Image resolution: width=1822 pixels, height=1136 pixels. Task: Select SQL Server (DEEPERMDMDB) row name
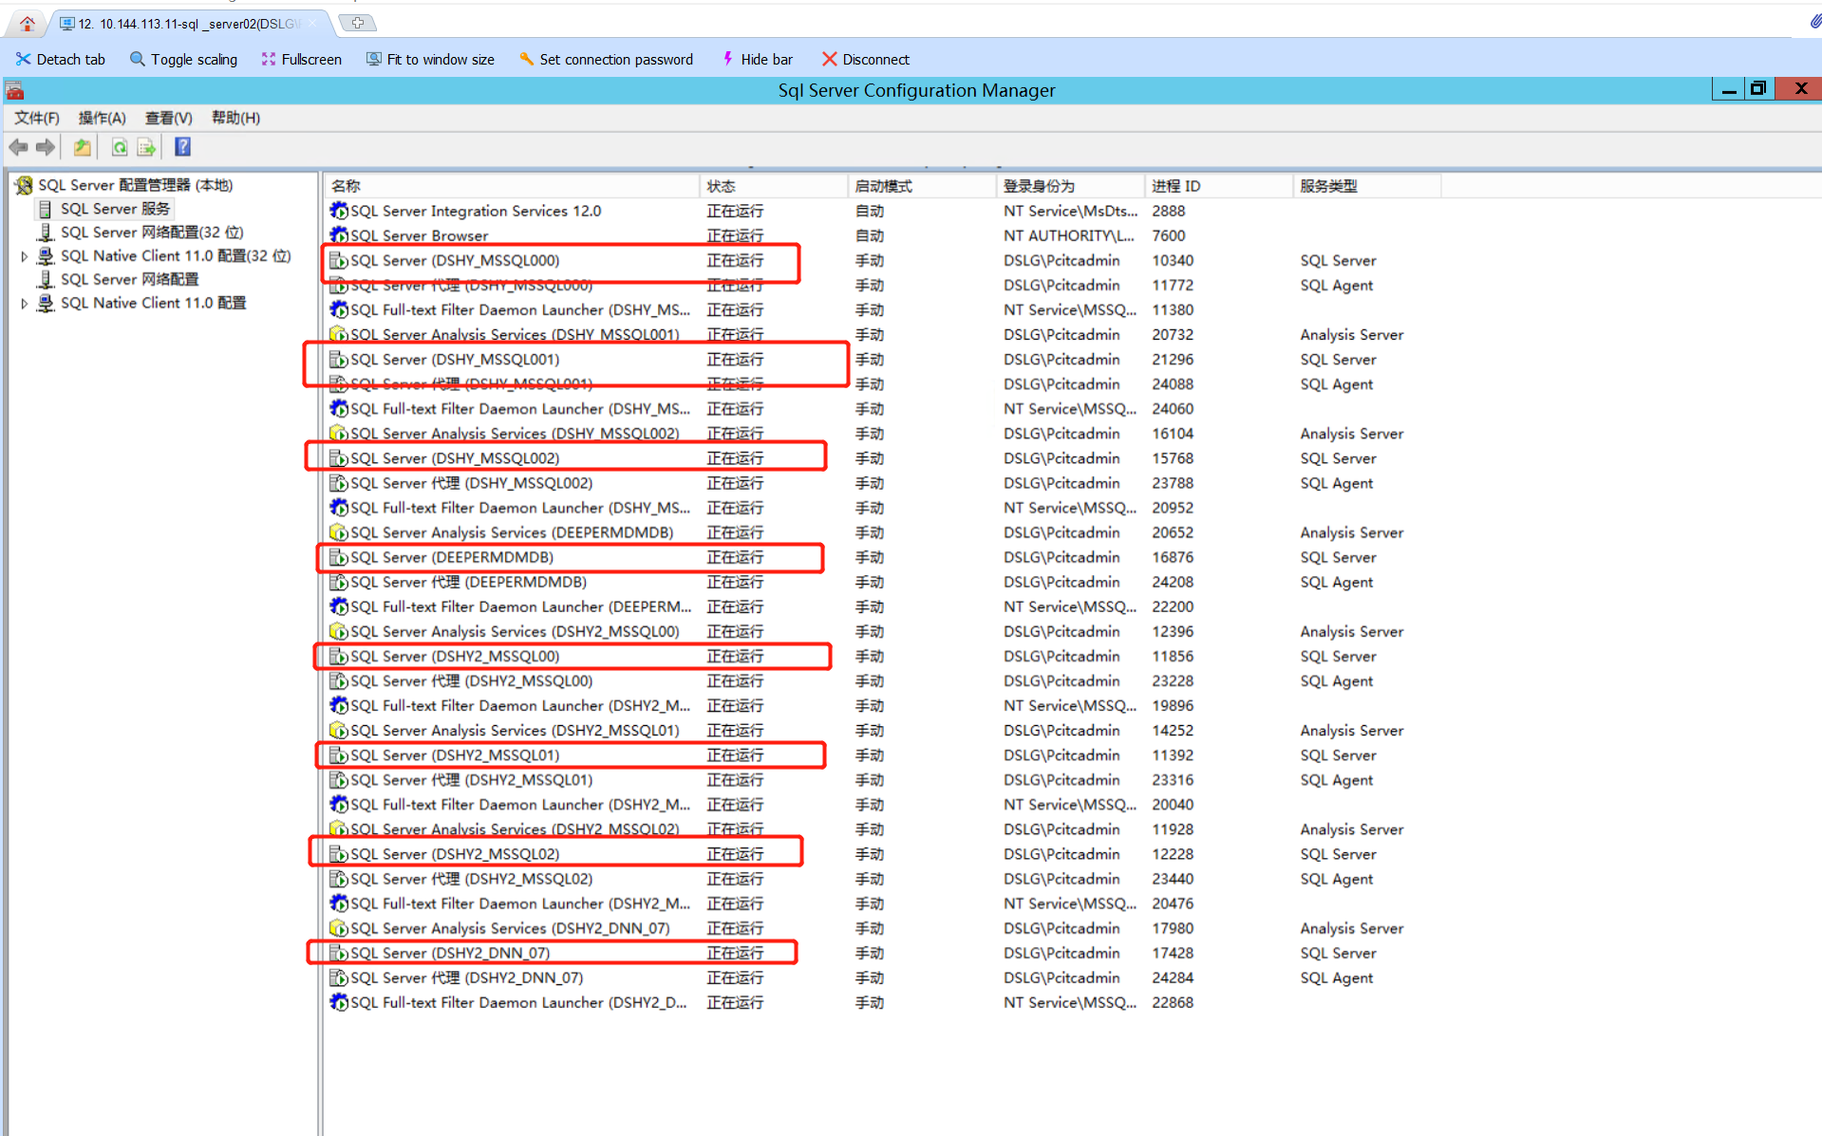coord(452,557)
